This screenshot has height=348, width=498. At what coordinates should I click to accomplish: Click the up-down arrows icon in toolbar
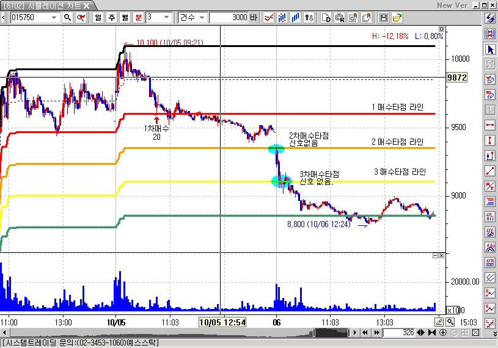[309, 18]
